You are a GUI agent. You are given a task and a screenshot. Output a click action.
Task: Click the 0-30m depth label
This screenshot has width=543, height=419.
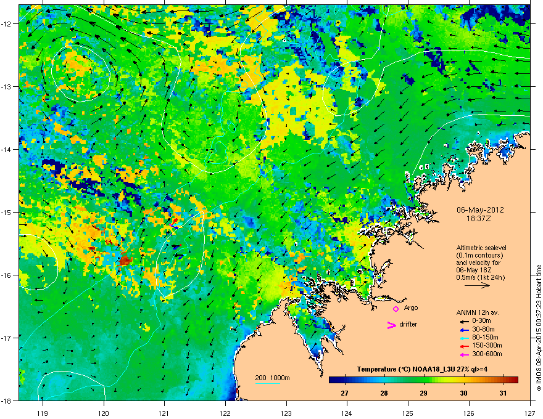[481, 321]
